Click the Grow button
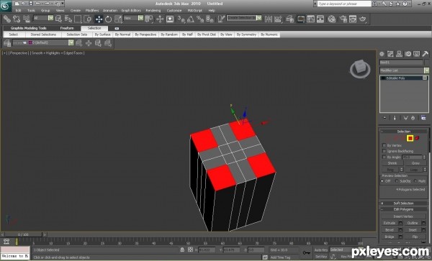This screenshot has width=432, height=261. click(x=415, y=163)
